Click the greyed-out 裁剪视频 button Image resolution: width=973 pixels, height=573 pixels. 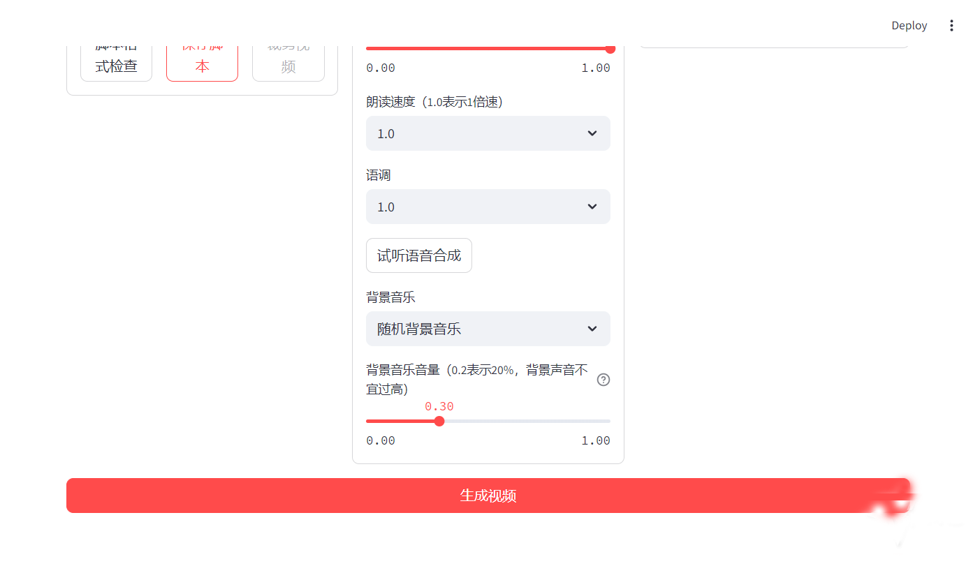(288, 63)
